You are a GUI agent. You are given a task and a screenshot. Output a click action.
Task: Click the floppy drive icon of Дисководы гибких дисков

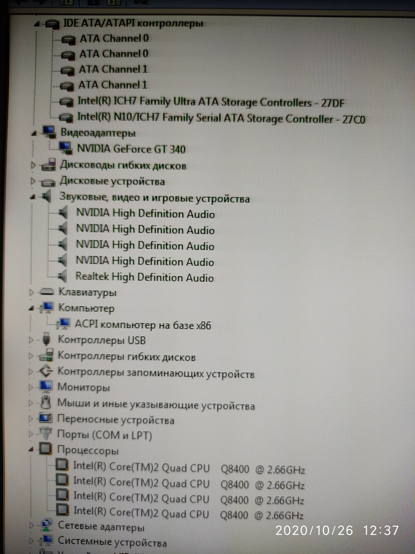tap(48, 165)
